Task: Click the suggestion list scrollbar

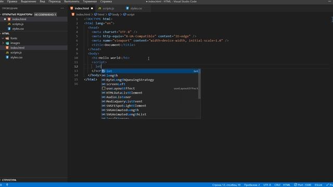Action: click(x=199, y=84)
